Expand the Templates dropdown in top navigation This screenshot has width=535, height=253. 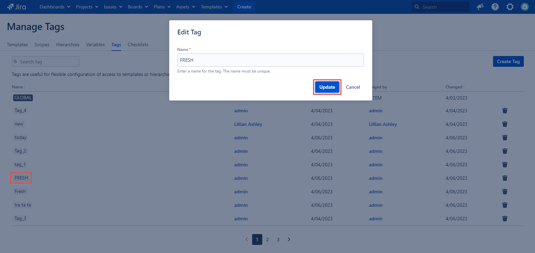[x=214, y=7]
